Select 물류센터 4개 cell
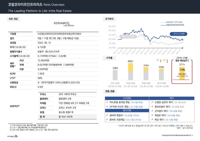 (65, 99)
